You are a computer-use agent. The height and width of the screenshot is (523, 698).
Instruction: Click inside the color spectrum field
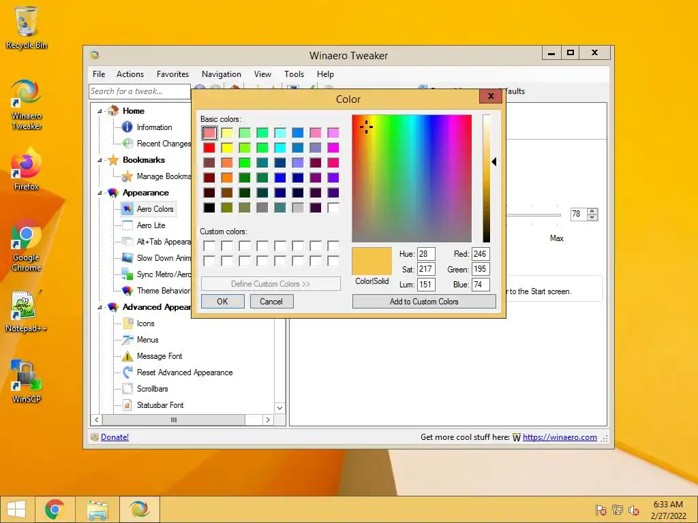click(412, 178)
